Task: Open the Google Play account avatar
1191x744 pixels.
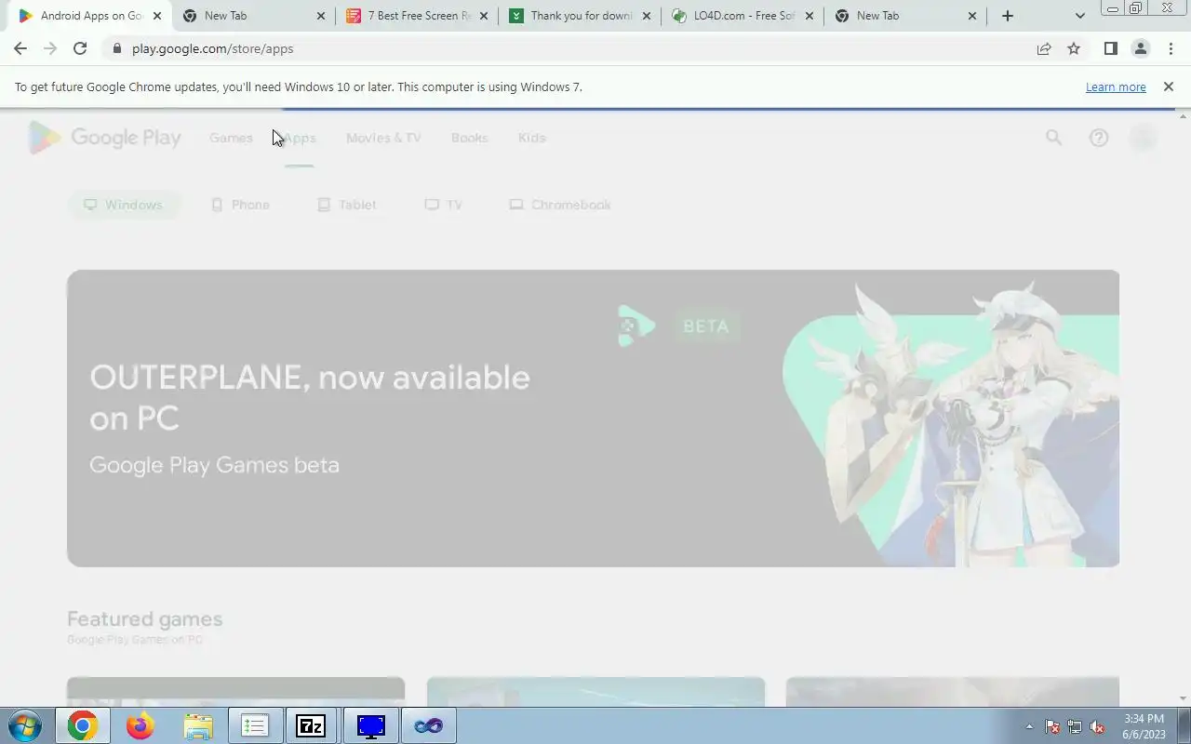Action: tap(1144, 138)
